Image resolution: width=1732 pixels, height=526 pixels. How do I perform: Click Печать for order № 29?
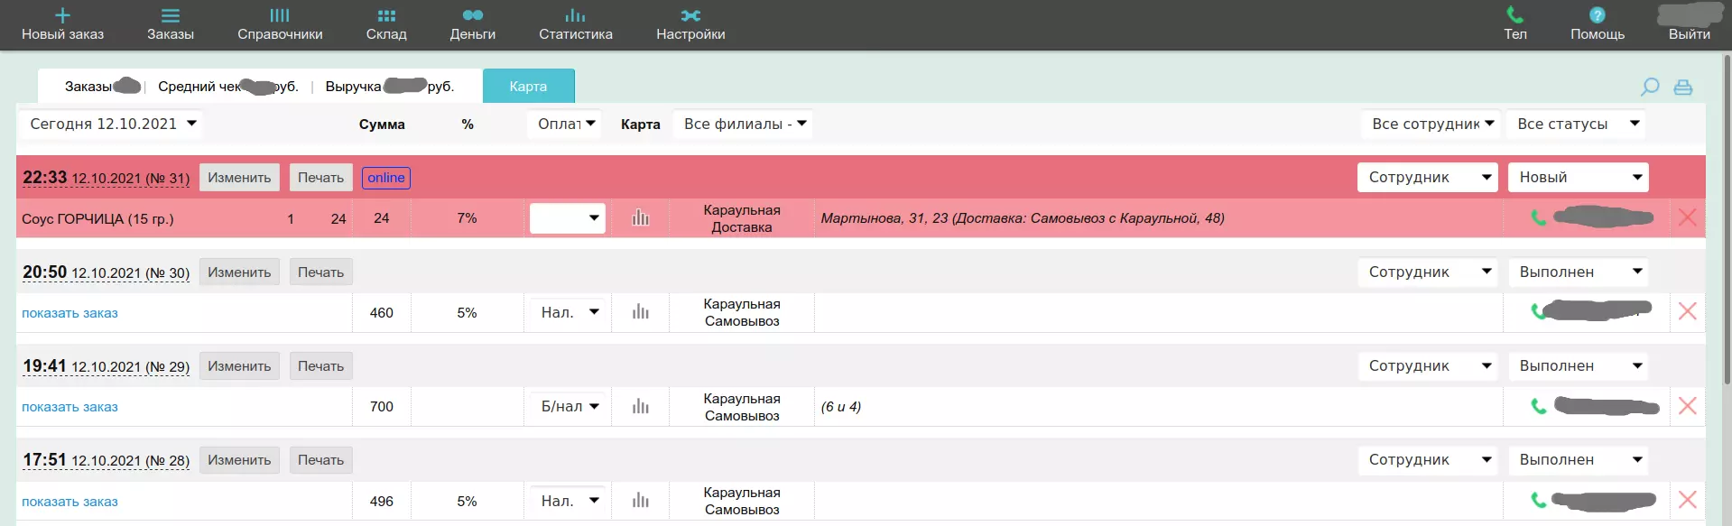[321, 366]
